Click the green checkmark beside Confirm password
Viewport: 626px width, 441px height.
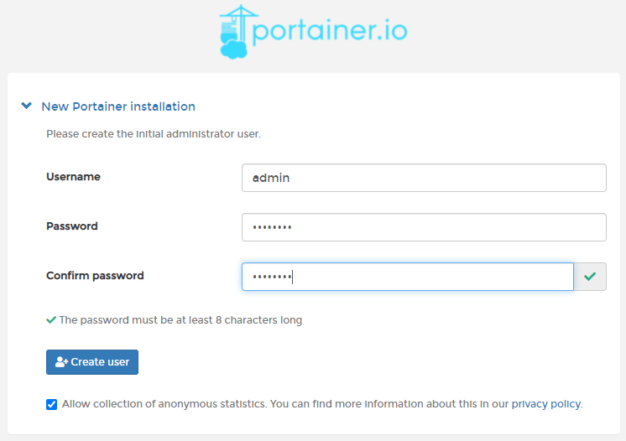tap(590, 277)
